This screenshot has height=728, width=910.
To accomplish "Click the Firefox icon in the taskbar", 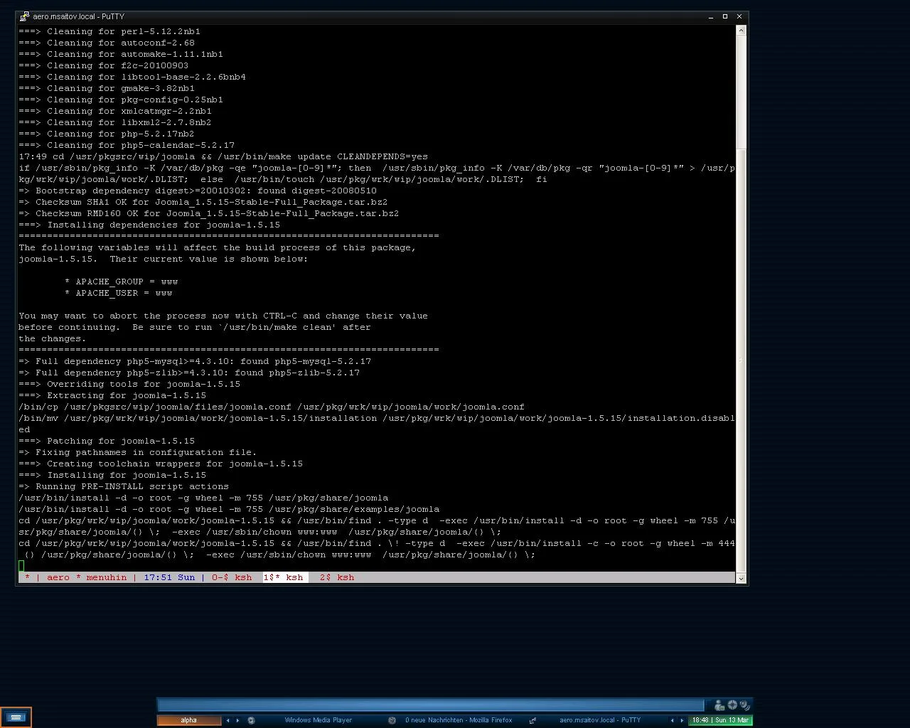I will 392,720.
